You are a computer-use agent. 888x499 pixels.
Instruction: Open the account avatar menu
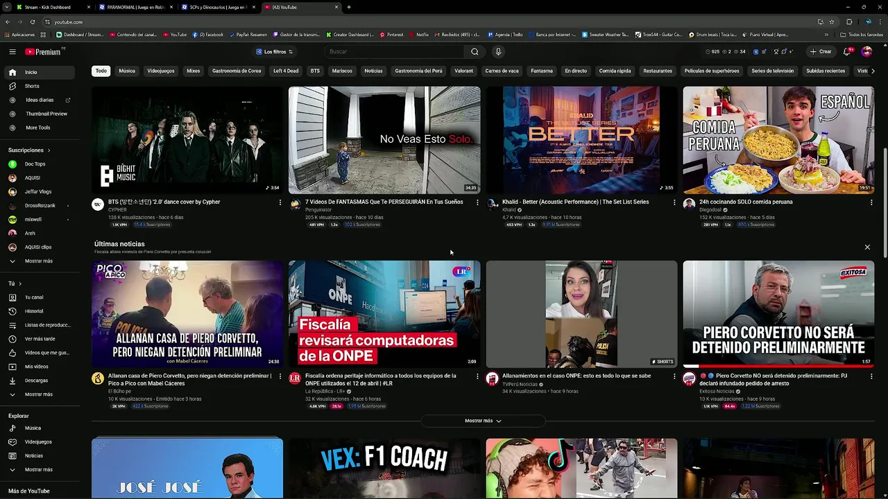pos(866,51)
